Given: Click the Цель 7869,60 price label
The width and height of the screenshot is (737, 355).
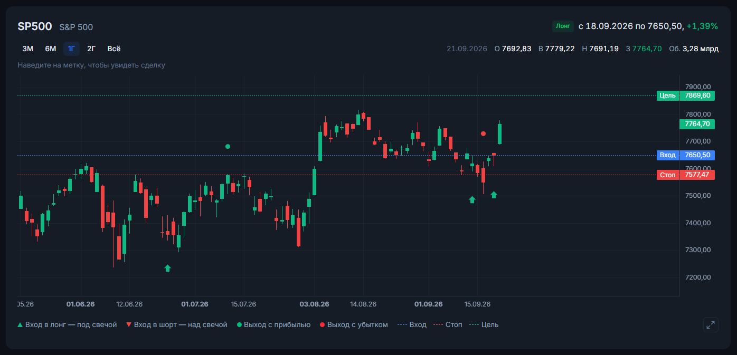Looking at the screenshot, I should [x=686, y=95].
